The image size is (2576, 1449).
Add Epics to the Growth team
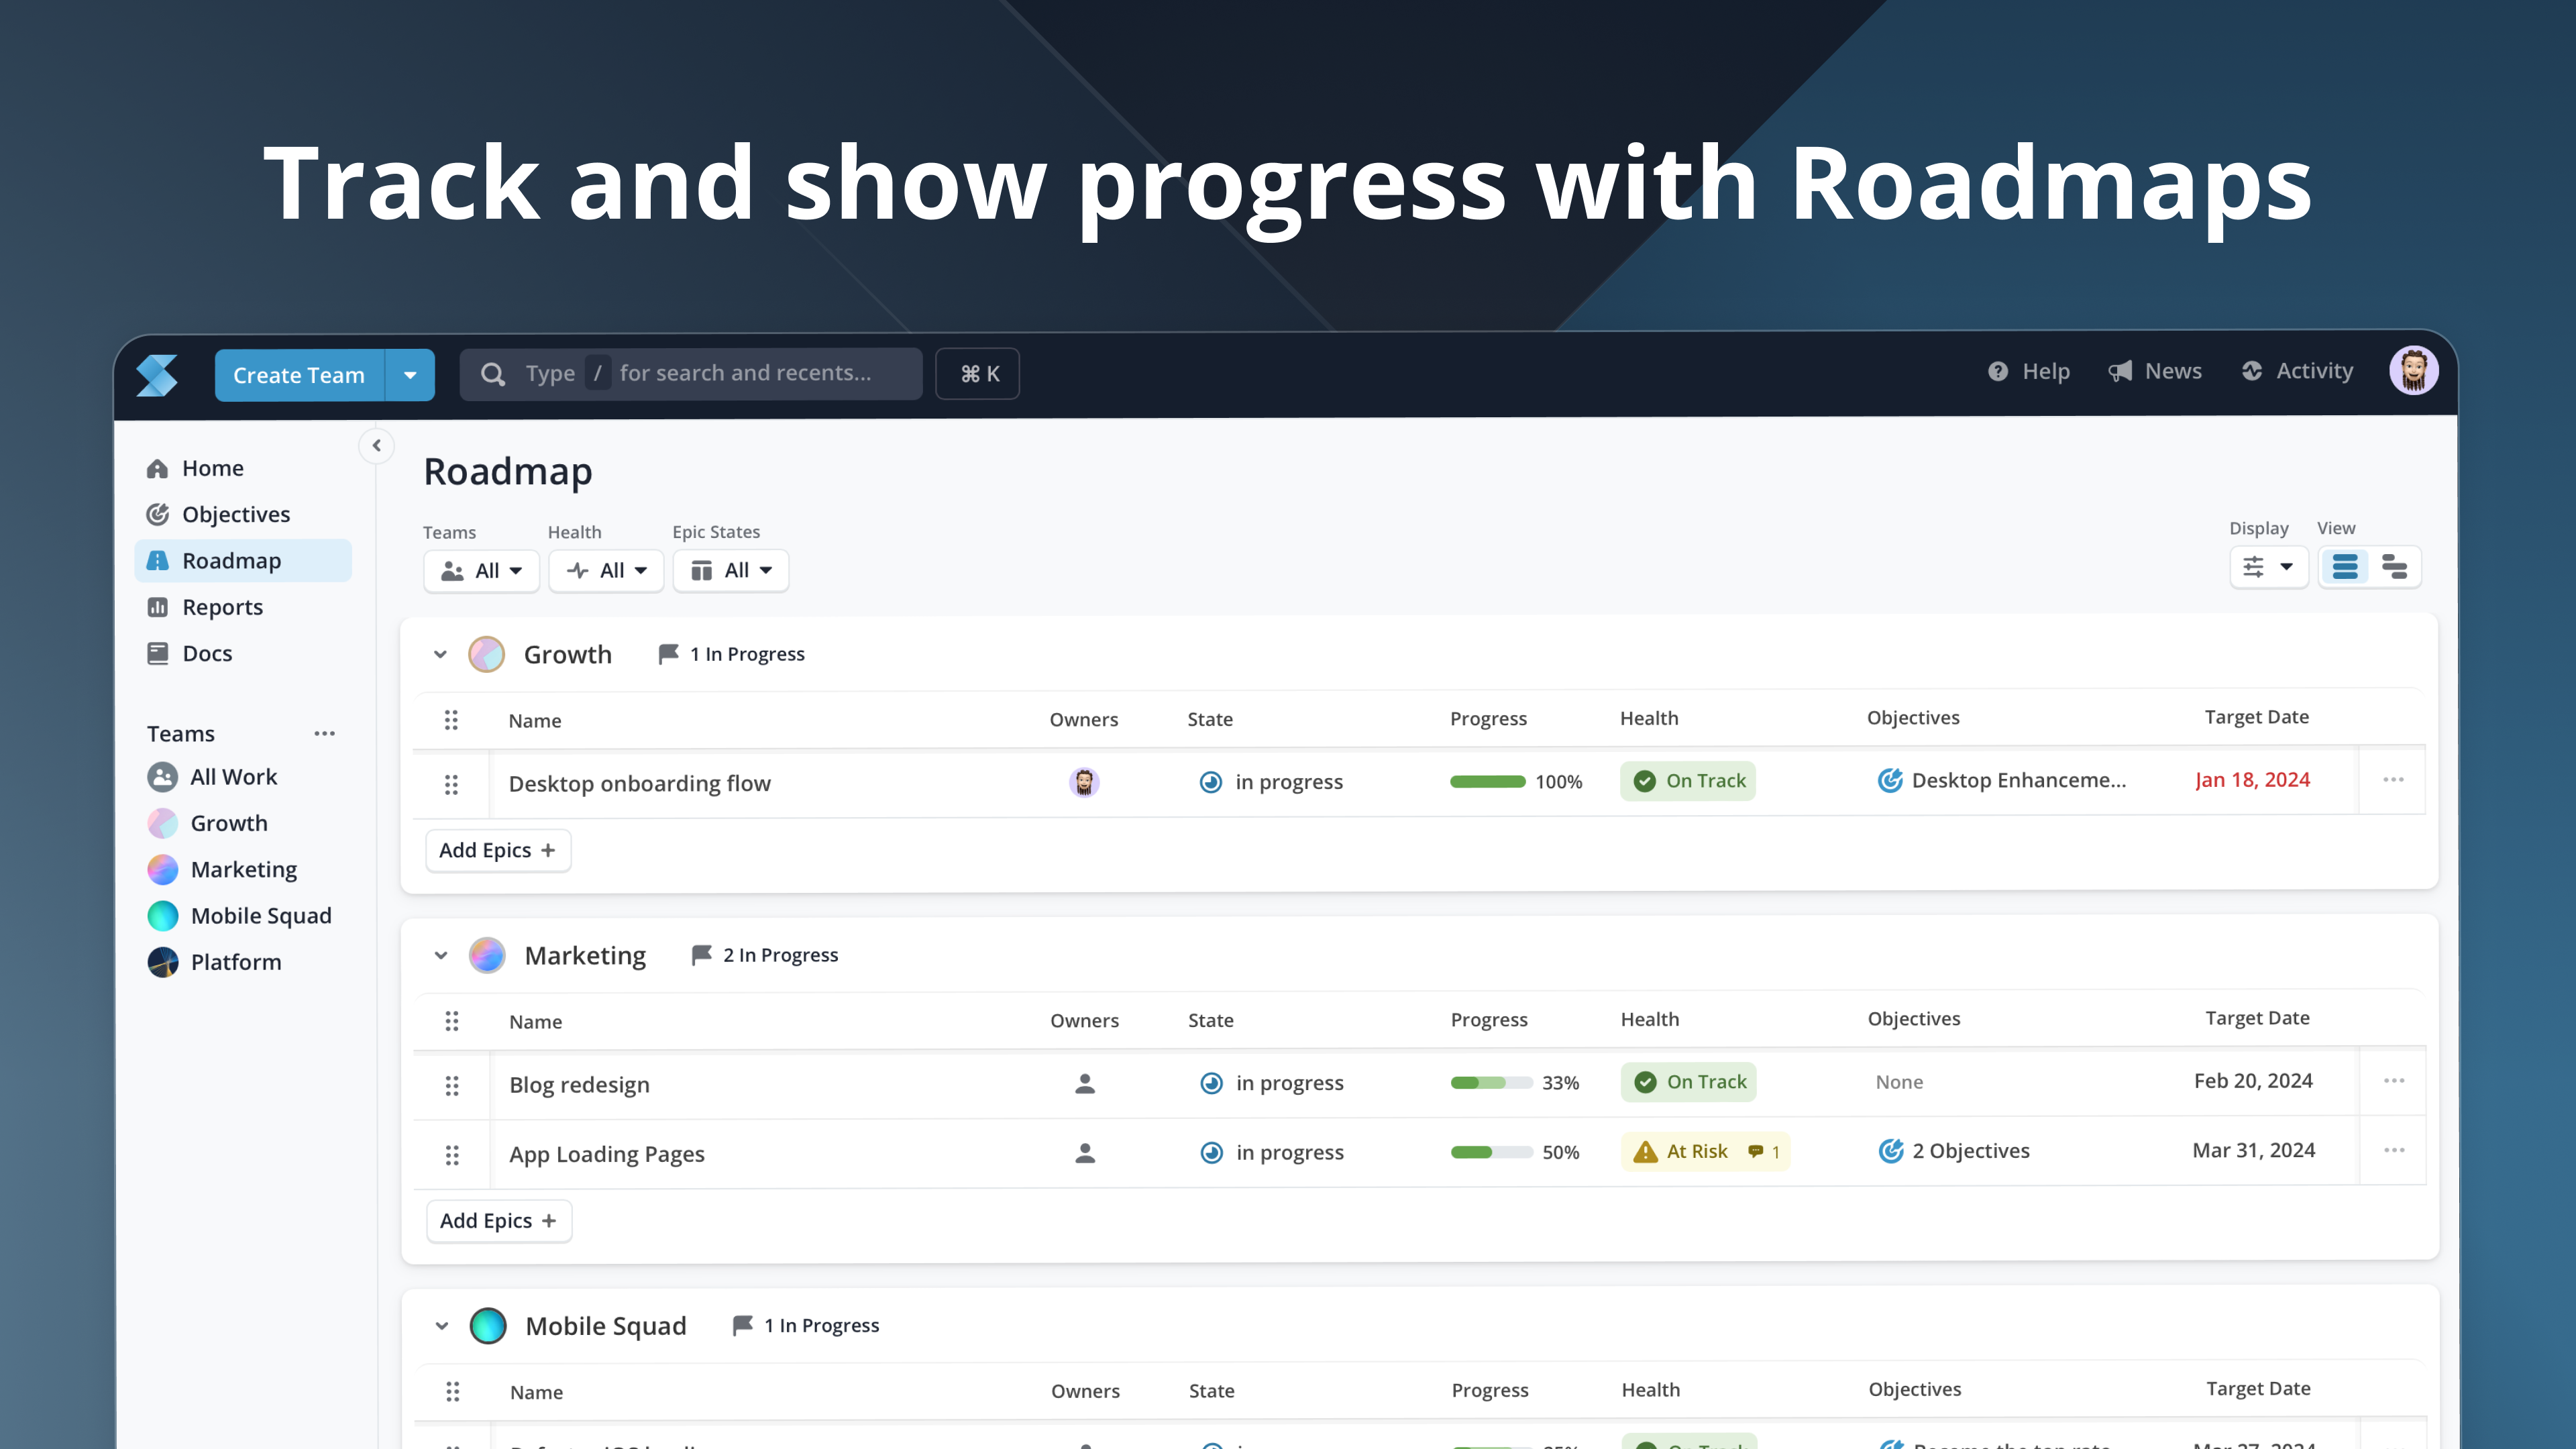(498, 851)
